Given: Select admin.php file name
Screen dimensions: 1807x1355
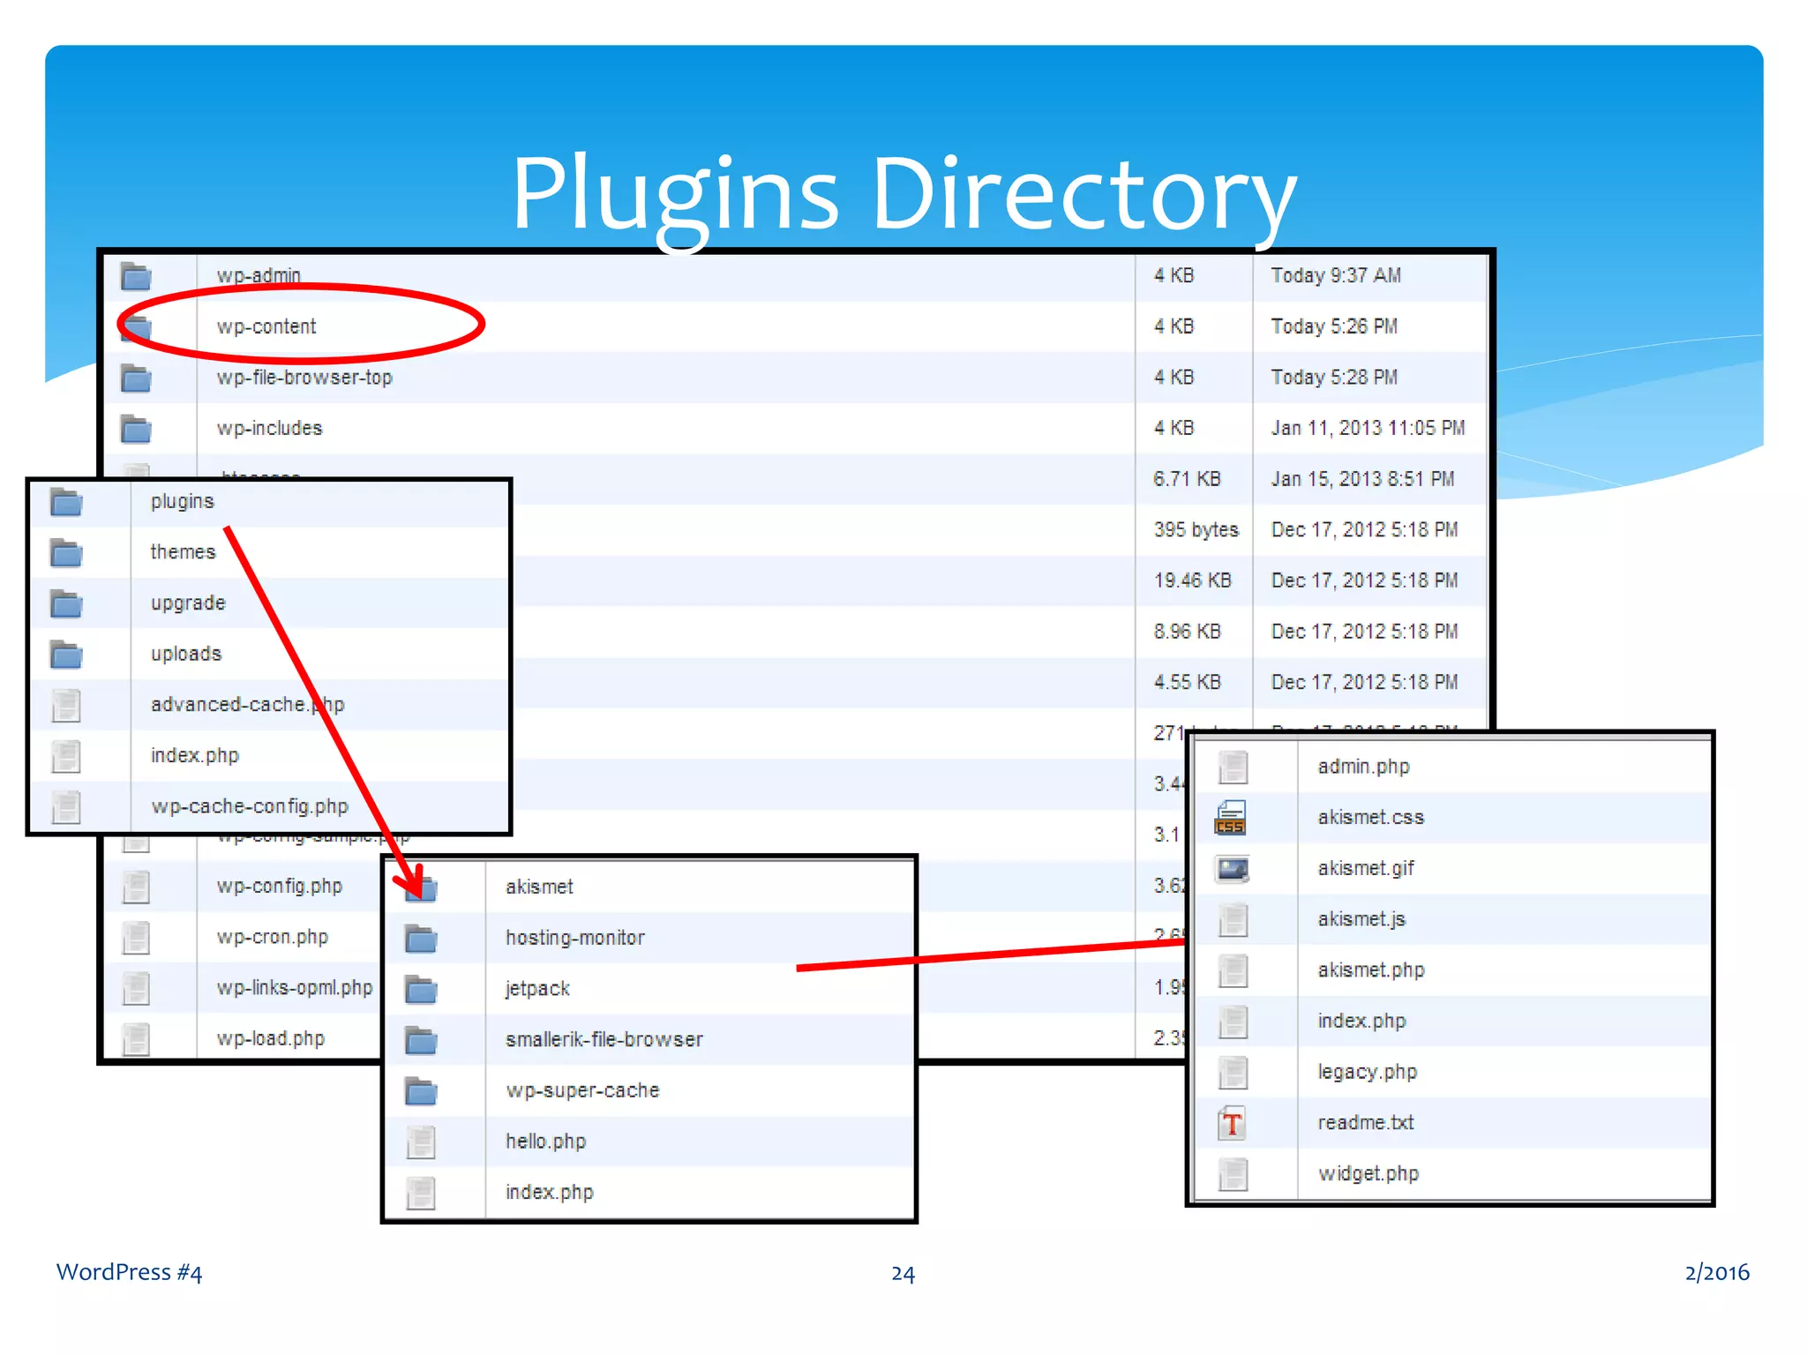Looking at the screenshot, I should pos(1363,767).
